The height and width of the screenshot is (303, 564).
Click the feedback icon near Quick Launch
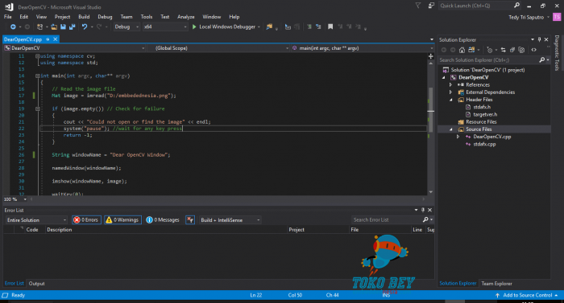(x=431, y=6)
